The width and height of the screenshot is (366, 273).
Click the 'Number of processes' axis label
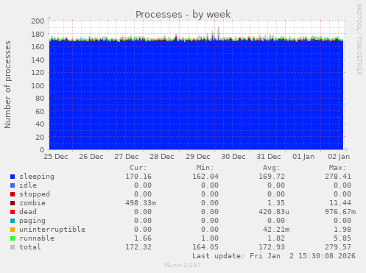(x=7, y=85)
